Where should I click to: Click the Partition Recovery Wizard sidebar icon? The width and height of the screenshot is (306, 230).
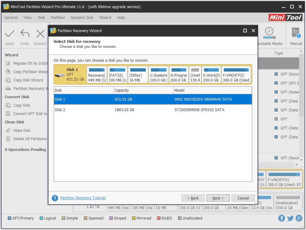[8, 89]
